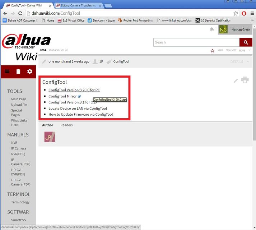256x230 pixels.
Task: Click the JP last editor link
Action: 101,61
